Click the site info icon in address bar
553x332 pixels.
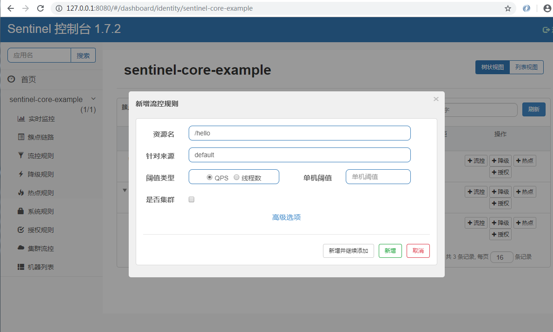pos(59,8)
